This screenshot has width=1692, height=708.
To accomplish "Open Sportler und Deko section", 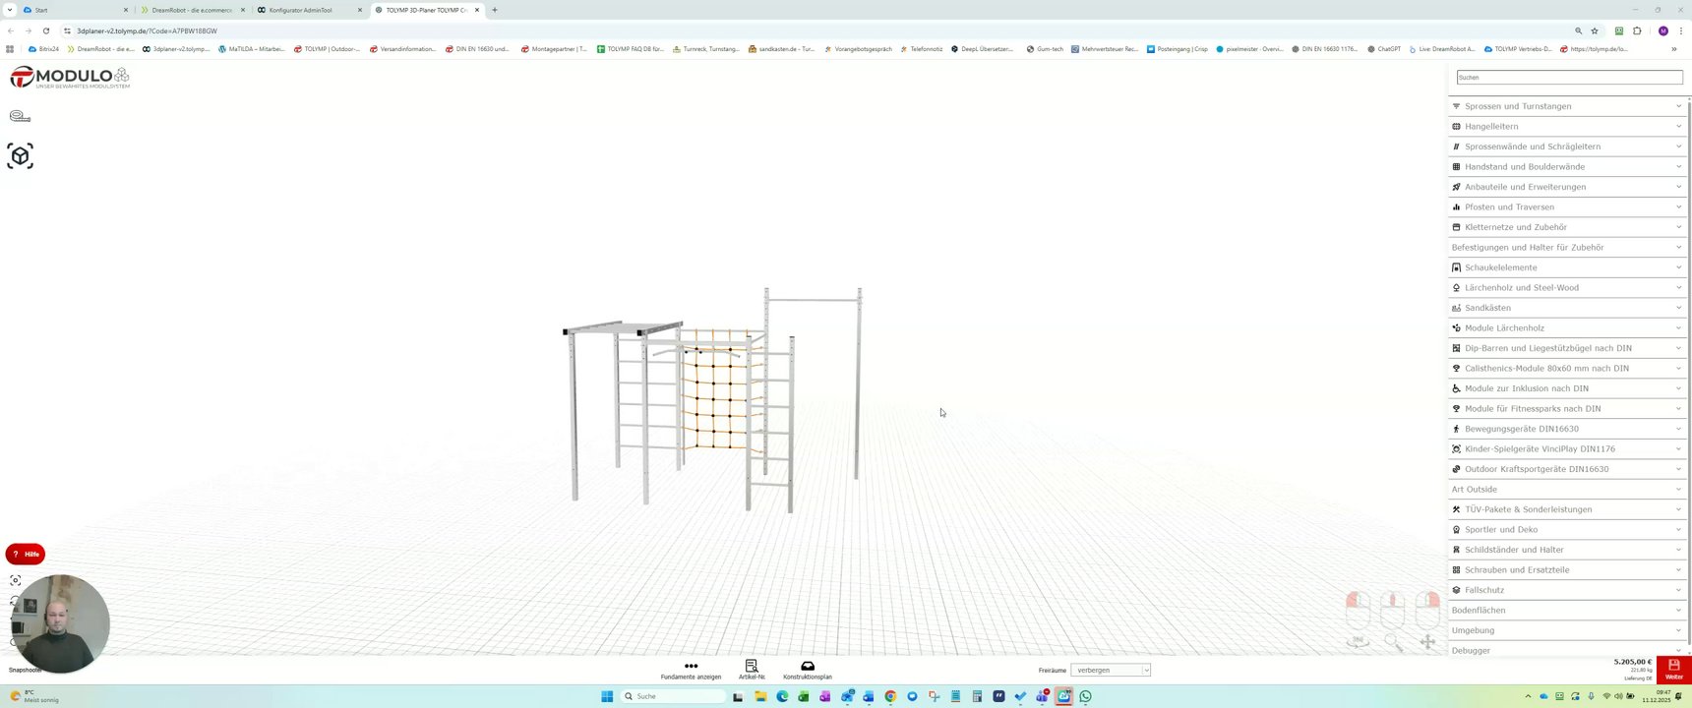I will pyautogui.click(x=1567, y=529).
